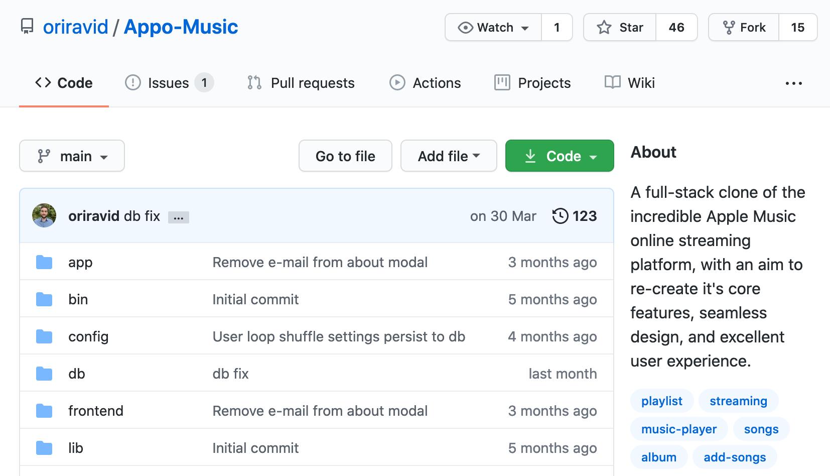Select the album topic tag
The height and width of the screenshot is (476, 830).
coord(659,457)
